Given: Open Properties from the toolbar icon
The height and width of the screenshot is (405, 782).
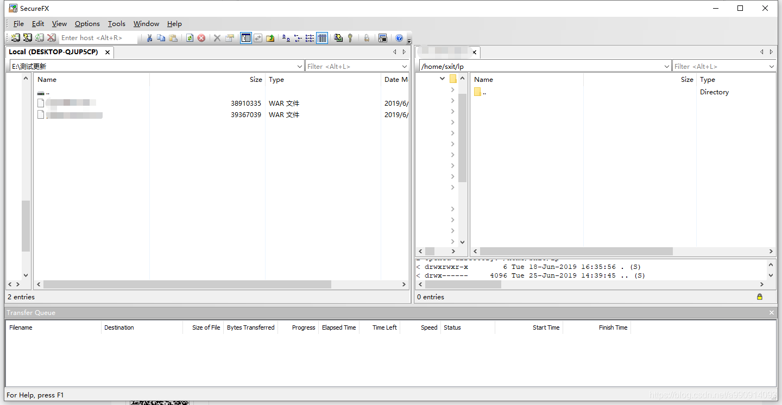Looking at the screenshot, I should pyautogui.click(x=230, y=38).
